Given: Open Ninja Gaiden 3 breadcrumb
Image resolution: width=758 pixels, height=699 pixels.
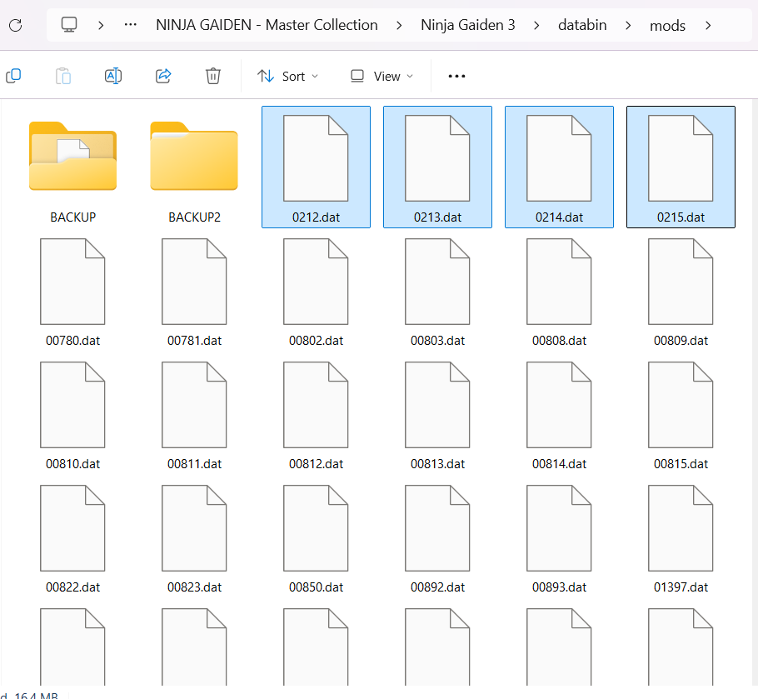Looking at the screenshot, I should pos(468,25).
